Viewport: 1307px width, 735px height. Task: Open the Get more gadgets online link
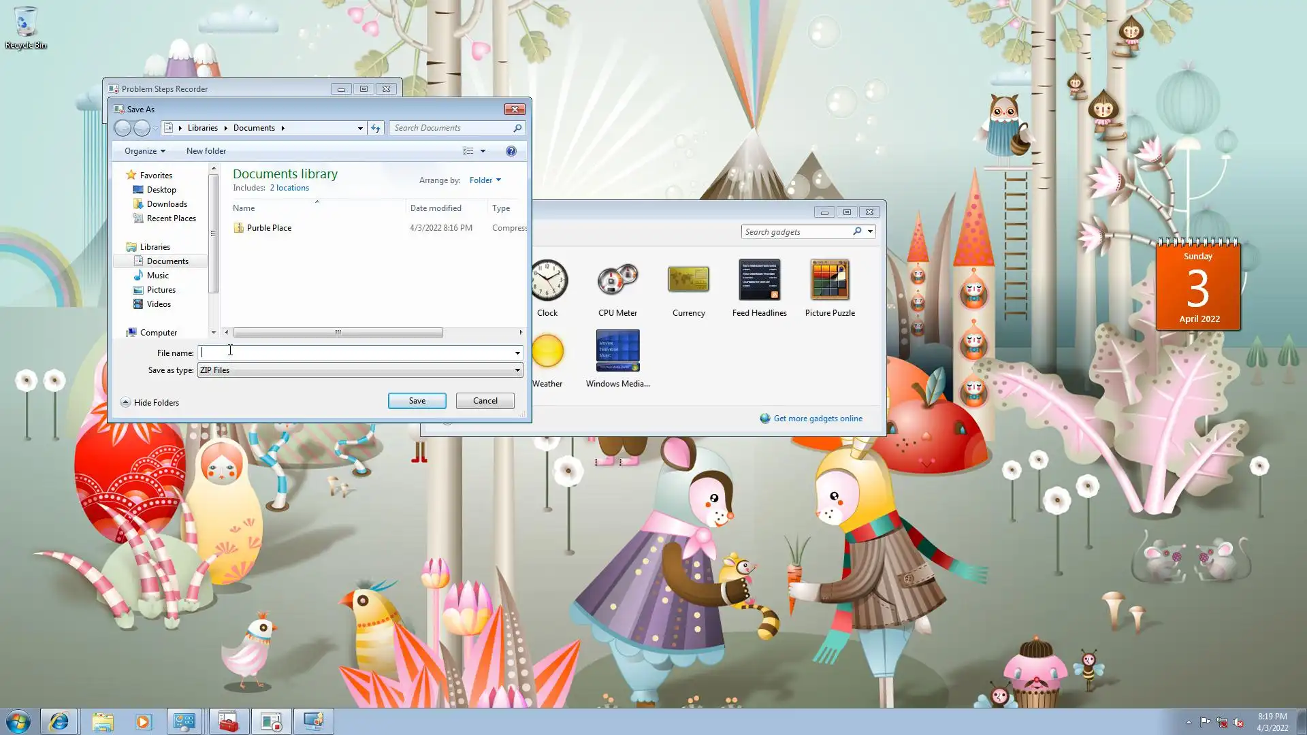[x=818, y=419]
